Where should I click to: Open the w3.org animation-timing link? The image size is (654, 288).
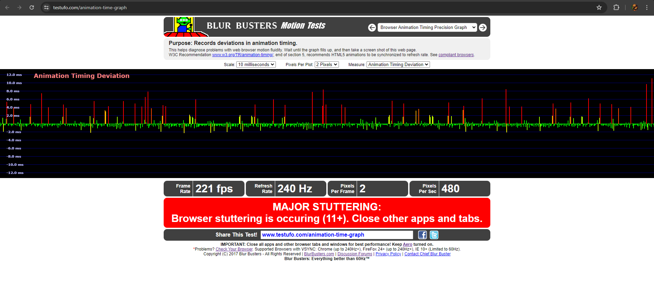(x=243, y=55)
